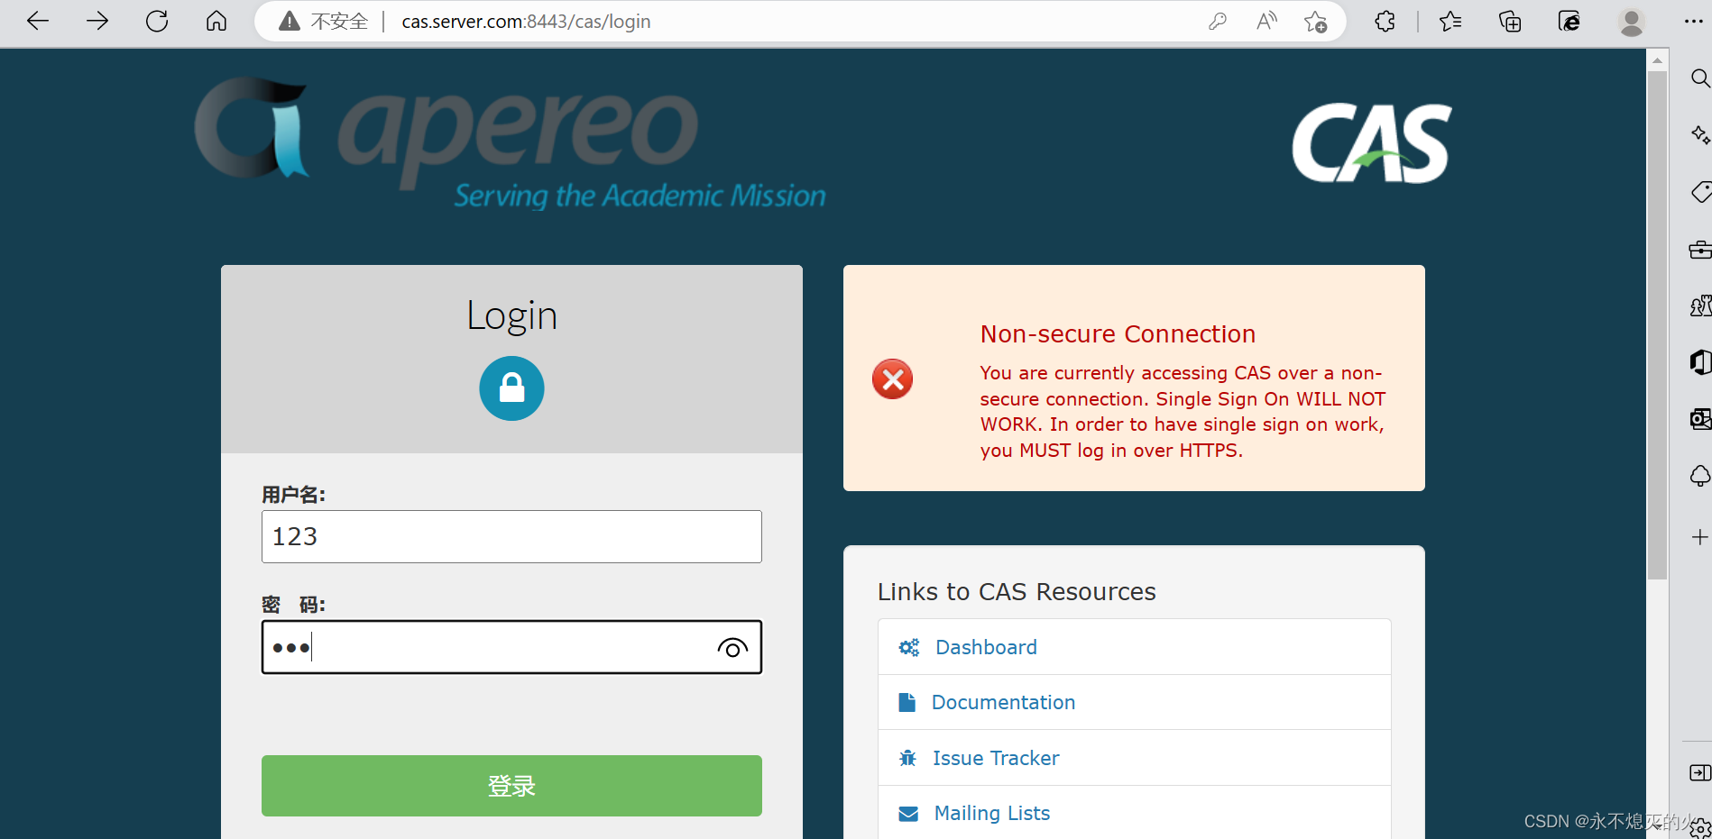This screenshot has width=1712, height=839.
Task: Open the Collections panel
Action: pyautogui.click(x=1510, y=21)
